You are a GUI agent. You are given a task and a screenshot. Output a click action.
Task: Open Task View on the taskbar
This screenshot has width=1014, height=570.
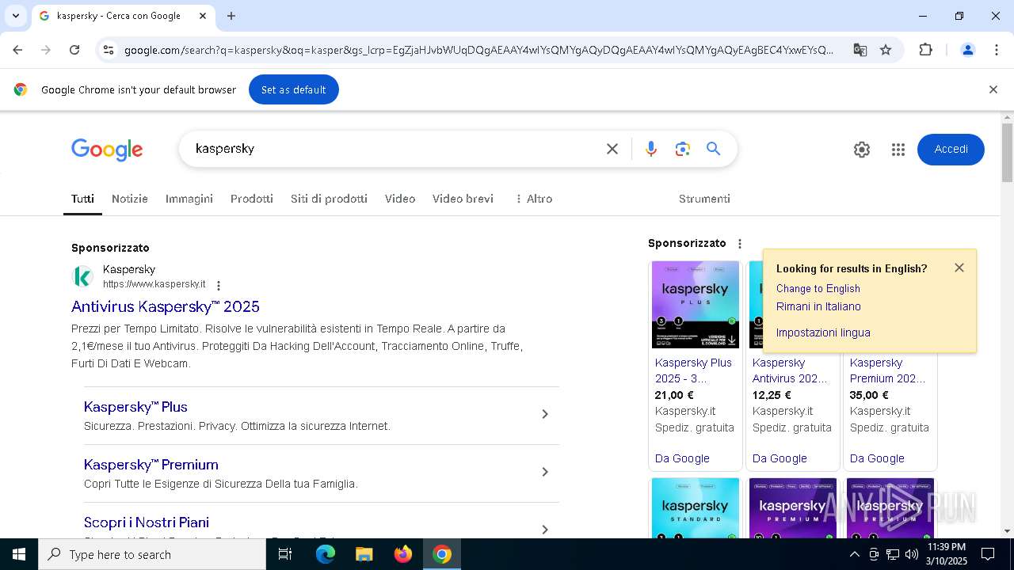click(x=285, y=554)
